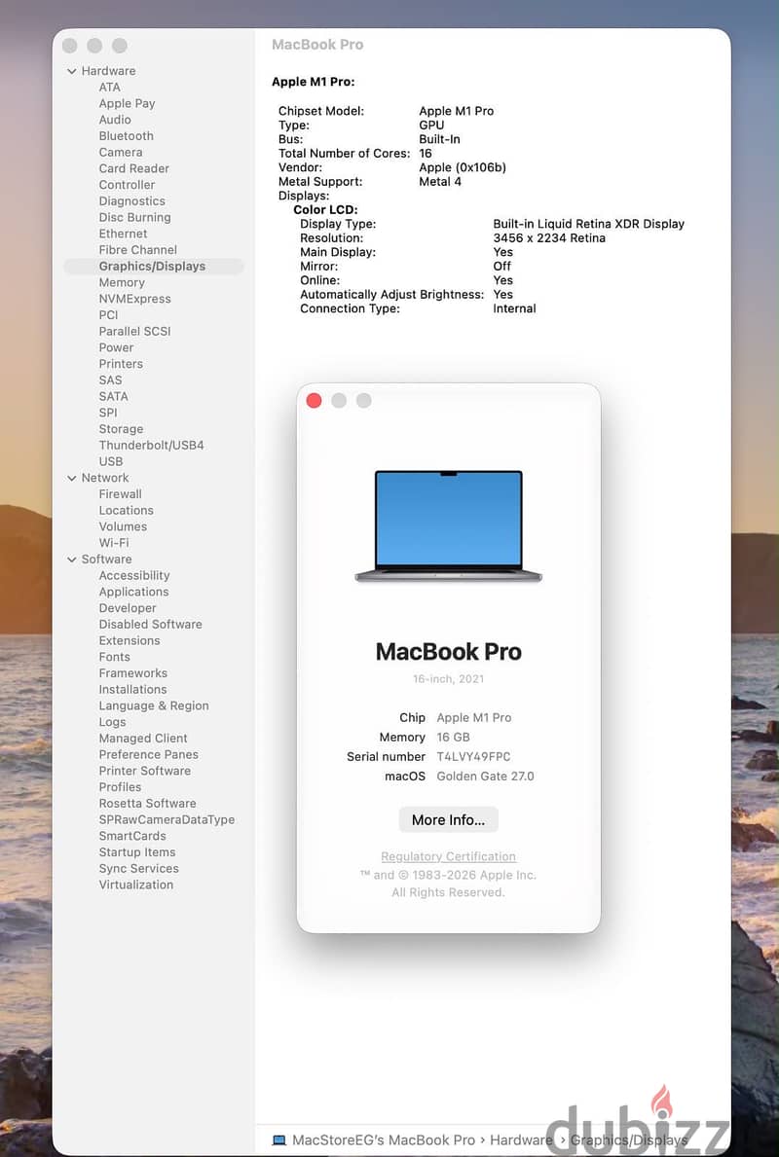Select SPI in the sidebar
This screenshot has height=1157, width=779.
[108, 413]
